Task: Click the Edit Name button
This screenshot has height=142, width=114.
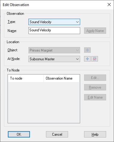Action: [95, 97]
